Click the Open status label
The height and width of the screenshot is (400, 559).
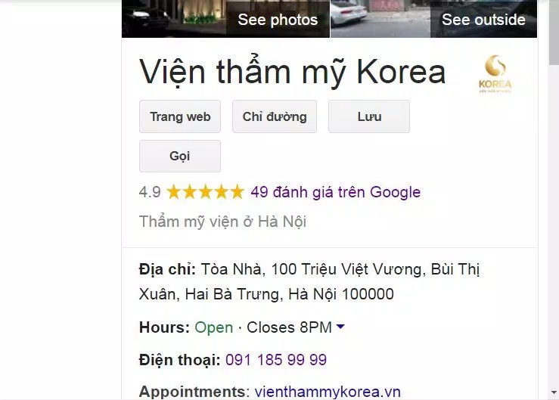click(214, 327)
